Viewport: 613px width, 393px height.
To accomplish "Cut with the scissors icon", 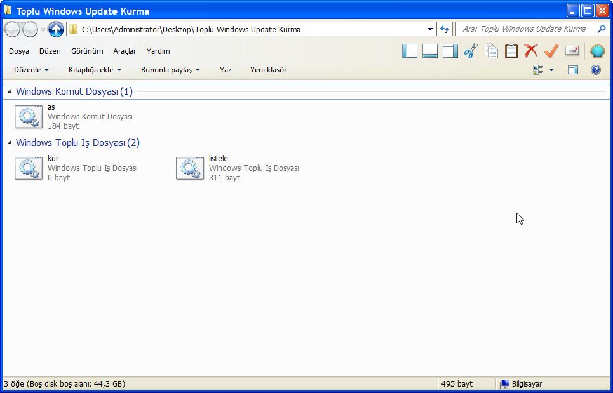I will [471, 51].
